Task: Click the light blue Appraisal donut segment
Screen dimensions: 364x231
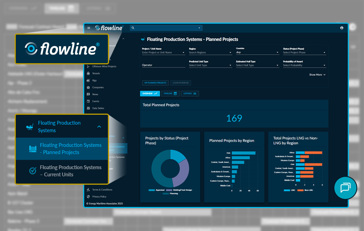Action: point(177,155)
